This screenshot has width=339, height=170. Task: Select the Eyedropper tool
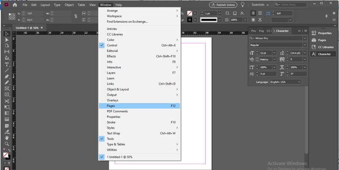point(7,132)
